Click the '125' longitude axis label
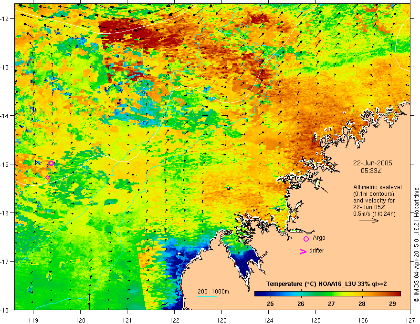The image size is (420, 324). (x=316, y=320)
